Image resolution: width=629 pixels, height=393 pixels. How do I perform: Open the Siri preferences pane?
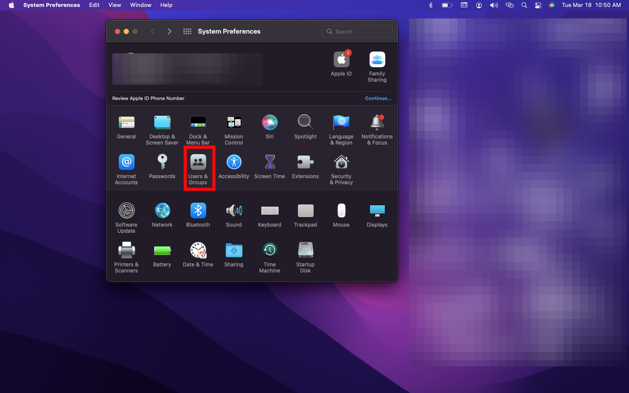coord(270,127)
